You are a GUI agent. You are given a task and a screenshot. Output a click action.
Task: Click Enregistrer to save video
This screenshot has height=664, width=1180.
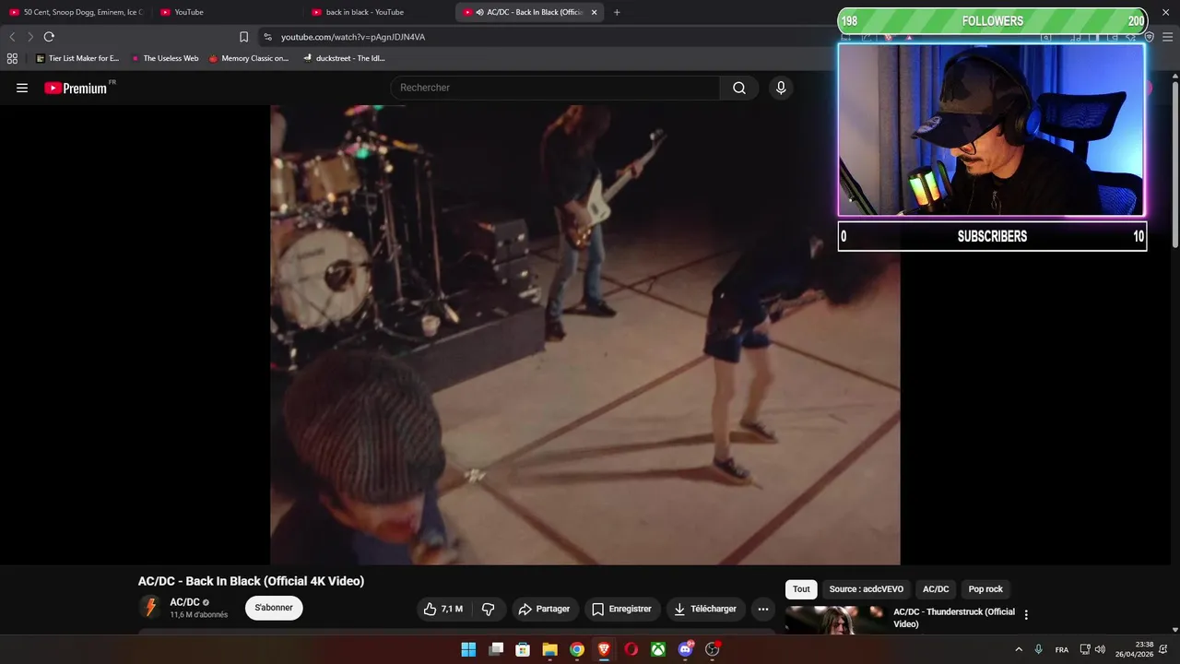pos(621,609)
